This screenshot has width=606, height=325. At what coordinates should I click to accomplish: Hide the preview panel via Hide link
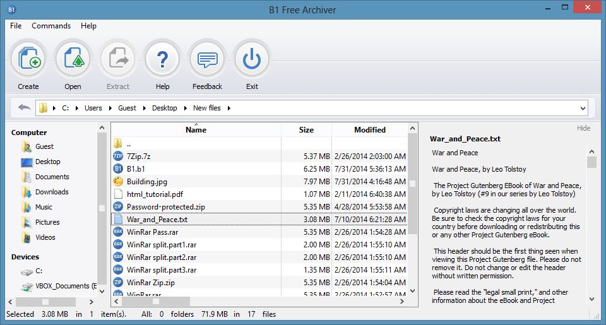(583, 128)
